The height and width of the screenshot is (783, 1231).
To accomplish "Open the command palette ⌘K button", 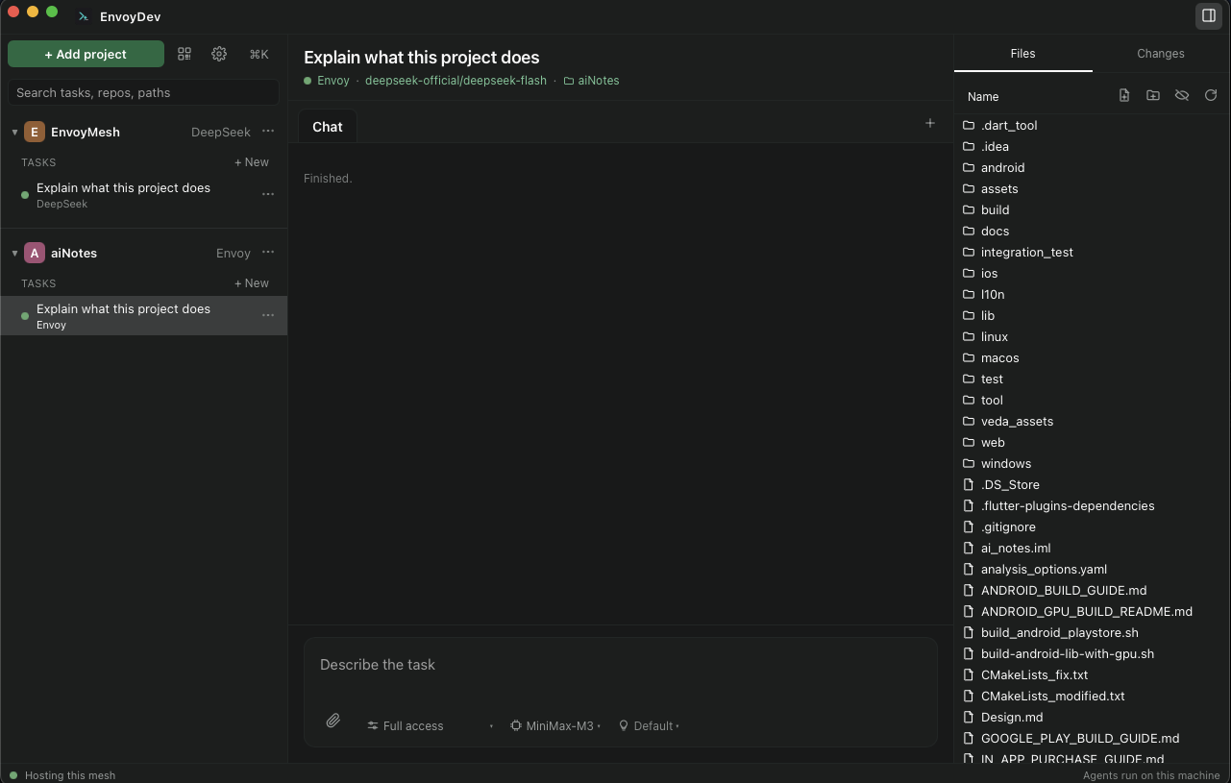I will coord(259,54).
